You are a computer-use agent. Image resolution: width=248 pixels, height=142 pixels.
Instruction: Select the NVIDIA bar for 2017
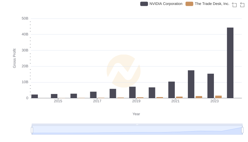(93, 95)
